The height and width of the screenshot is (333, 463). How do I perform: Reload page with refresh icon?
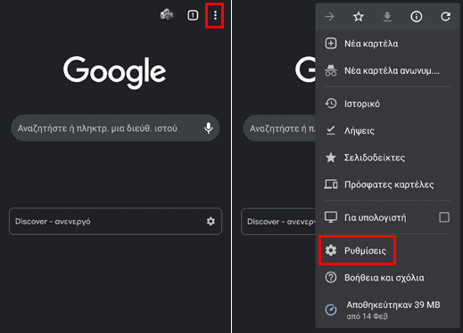tap(445, 16)
